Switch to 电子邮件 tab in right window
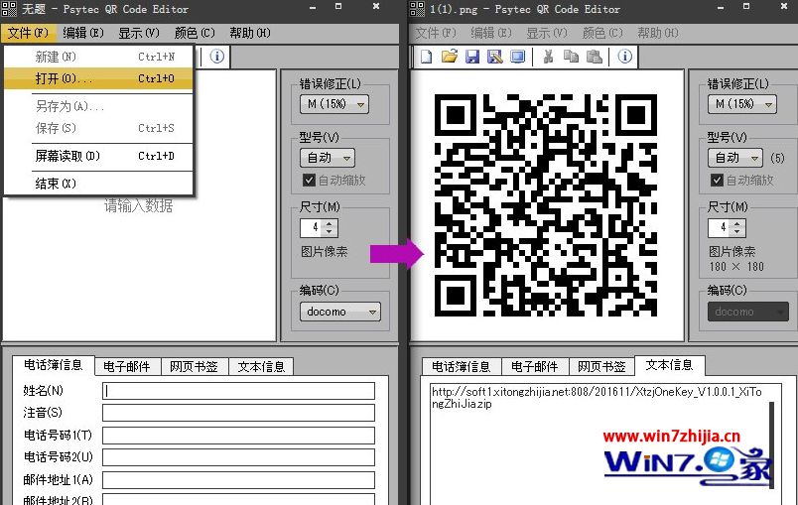The image size is (798, 505). (534, 367)
